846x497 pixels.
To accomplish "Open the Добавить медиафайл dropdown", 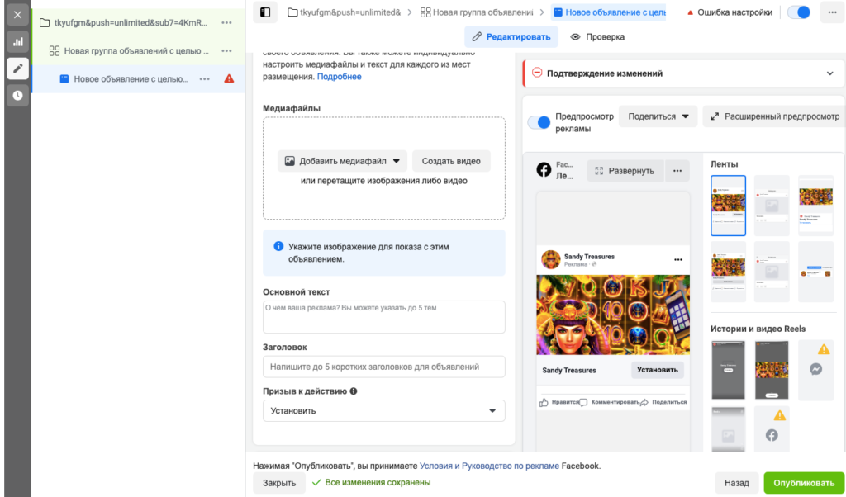I will pyautogui.click(x=343, y=161).
